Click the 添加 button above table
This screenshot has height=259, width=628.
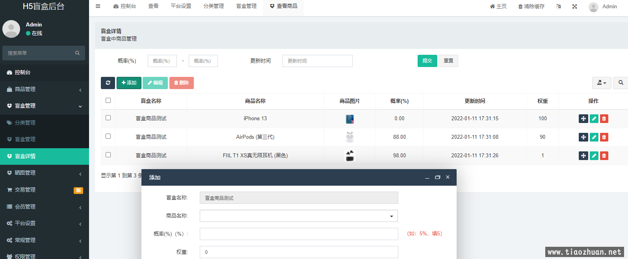[x=129, y=83]
